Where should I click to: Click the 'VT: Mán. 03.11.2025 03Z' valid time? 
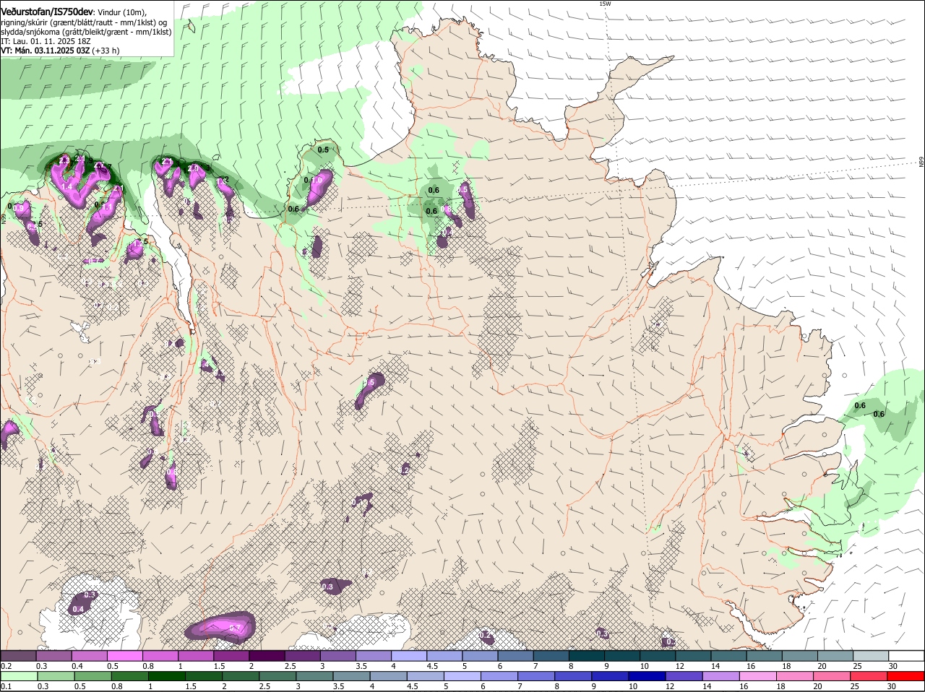46,51
